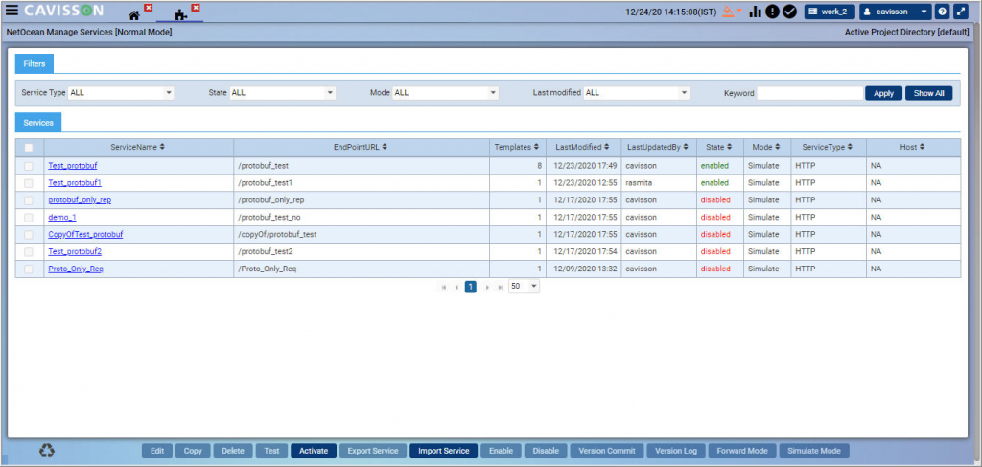Check the CopyOfTest_protobuf row checkbox
Image resolution: width=982 pixels, height=467 pixels.
point(29,235)
